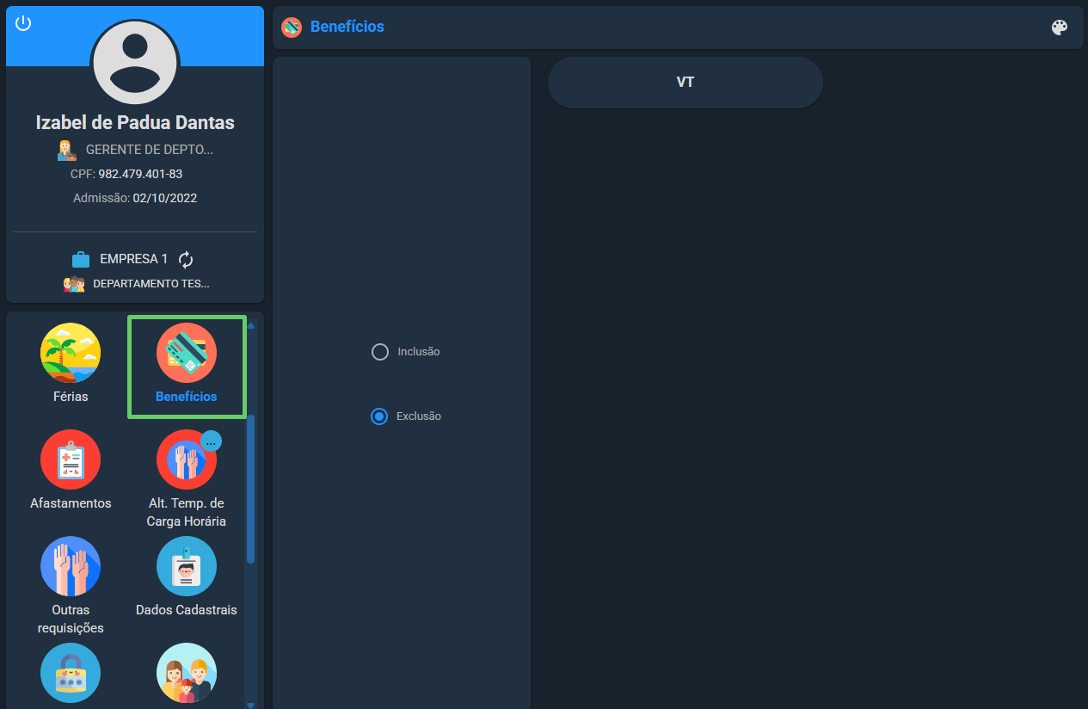Click the pending badge on Carga Horária
1088x709 pixels.
click(x=211, y=441)
